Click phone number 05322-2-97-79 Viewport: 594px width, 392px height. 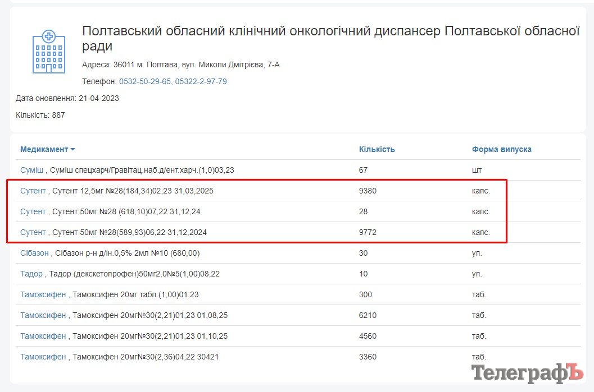[x=201, y=81]
